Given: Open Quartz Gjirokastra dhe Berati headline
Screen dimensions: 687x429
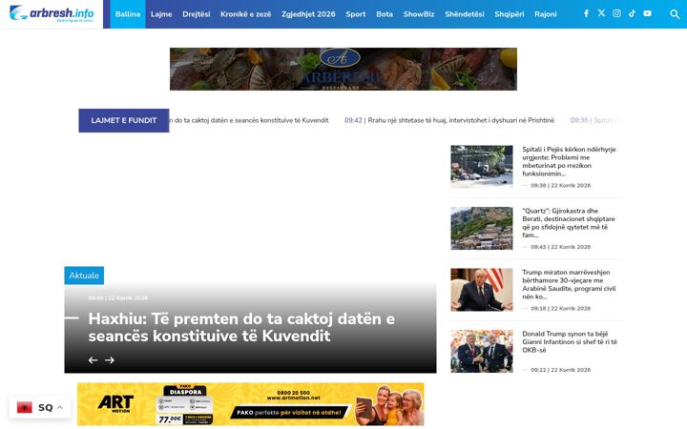Looking at the screenshot, I should (x=569, y=223).
